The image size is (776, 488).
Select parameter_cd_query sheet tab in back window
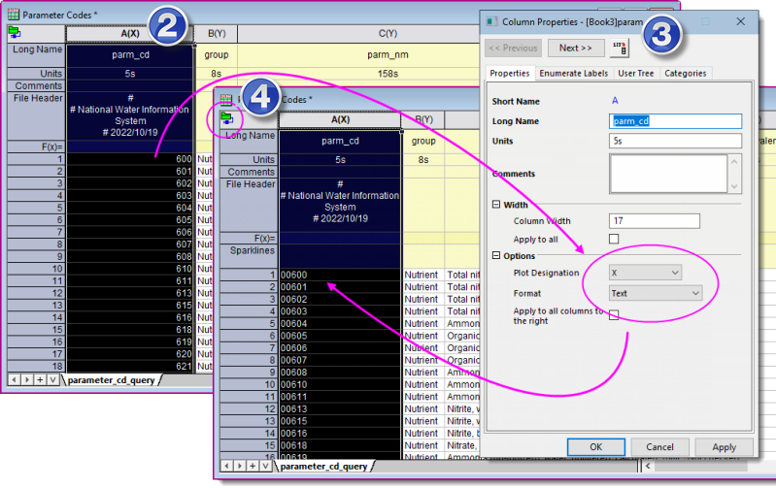[x=111, y=380]
